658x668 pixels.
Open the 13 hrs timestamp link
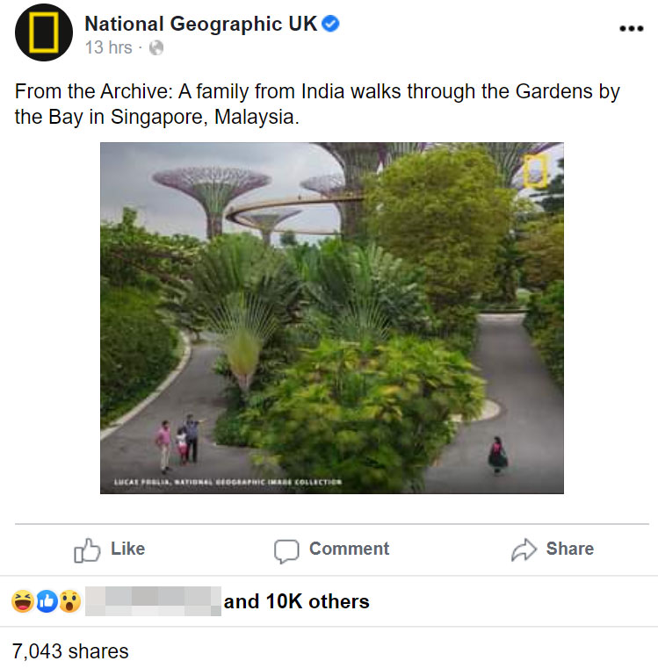108,47
